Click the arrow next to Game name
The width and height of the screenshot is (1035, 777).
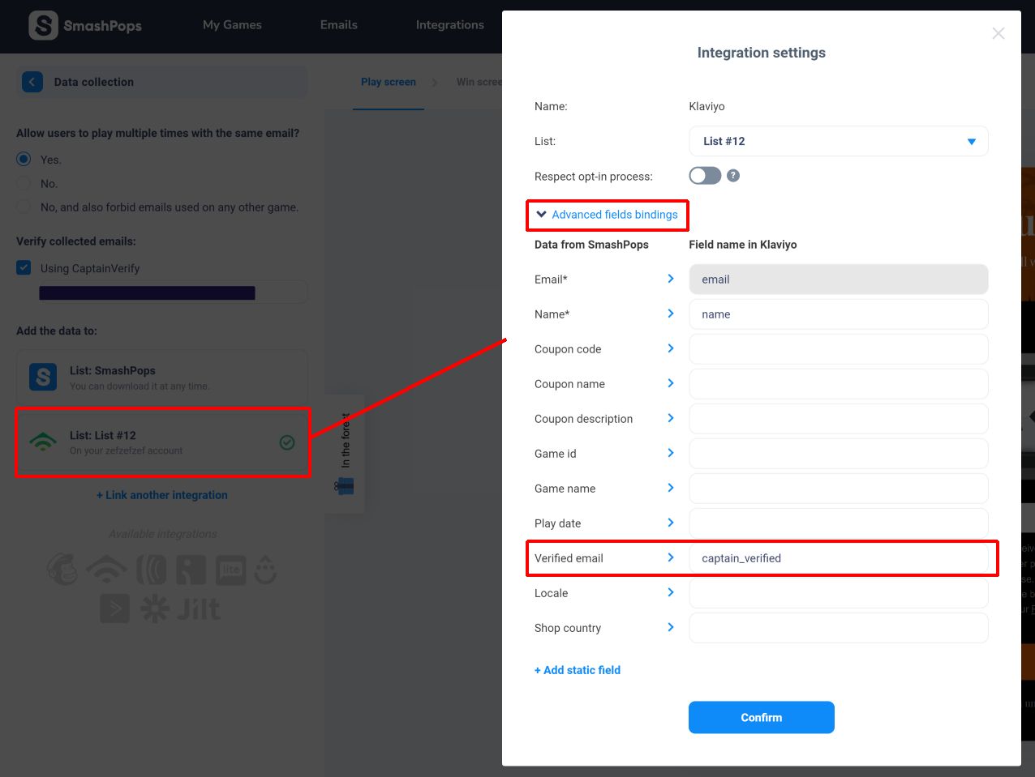[x=671, y=488]
